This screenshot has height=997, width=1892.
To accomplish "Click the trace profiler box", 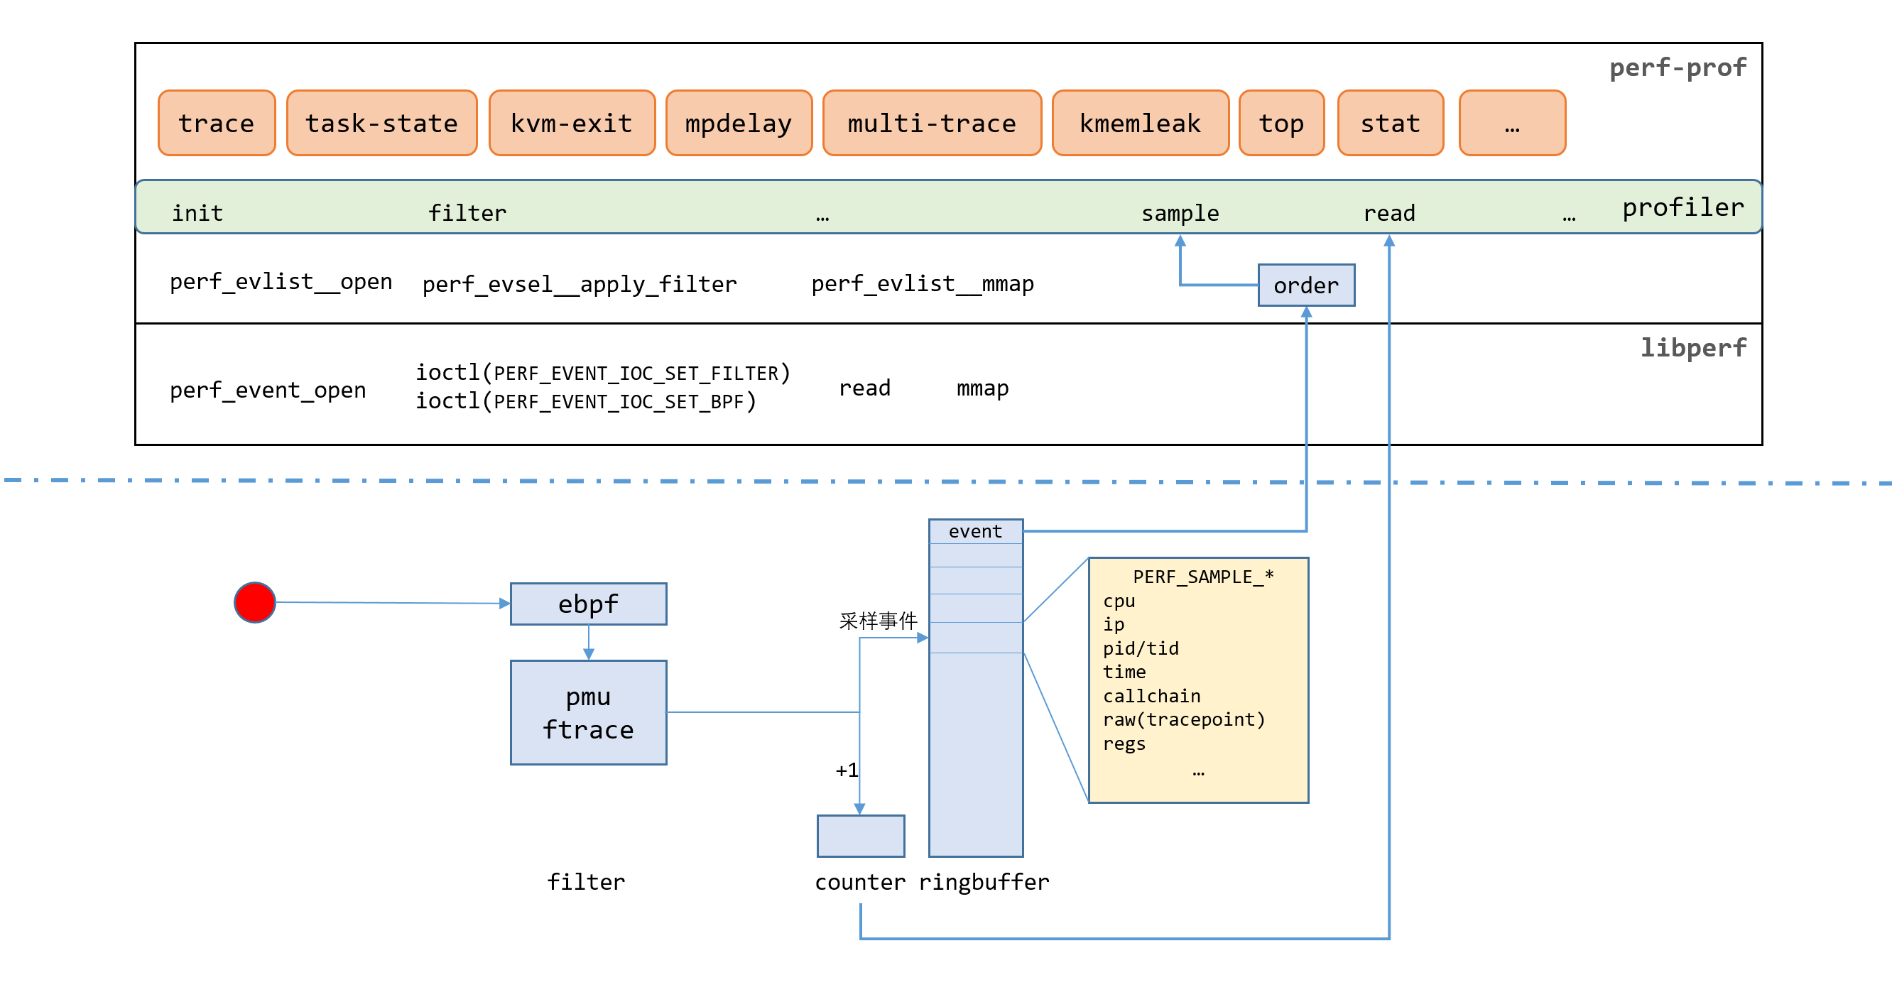I will pyautogui.click(x=217, y=124).
